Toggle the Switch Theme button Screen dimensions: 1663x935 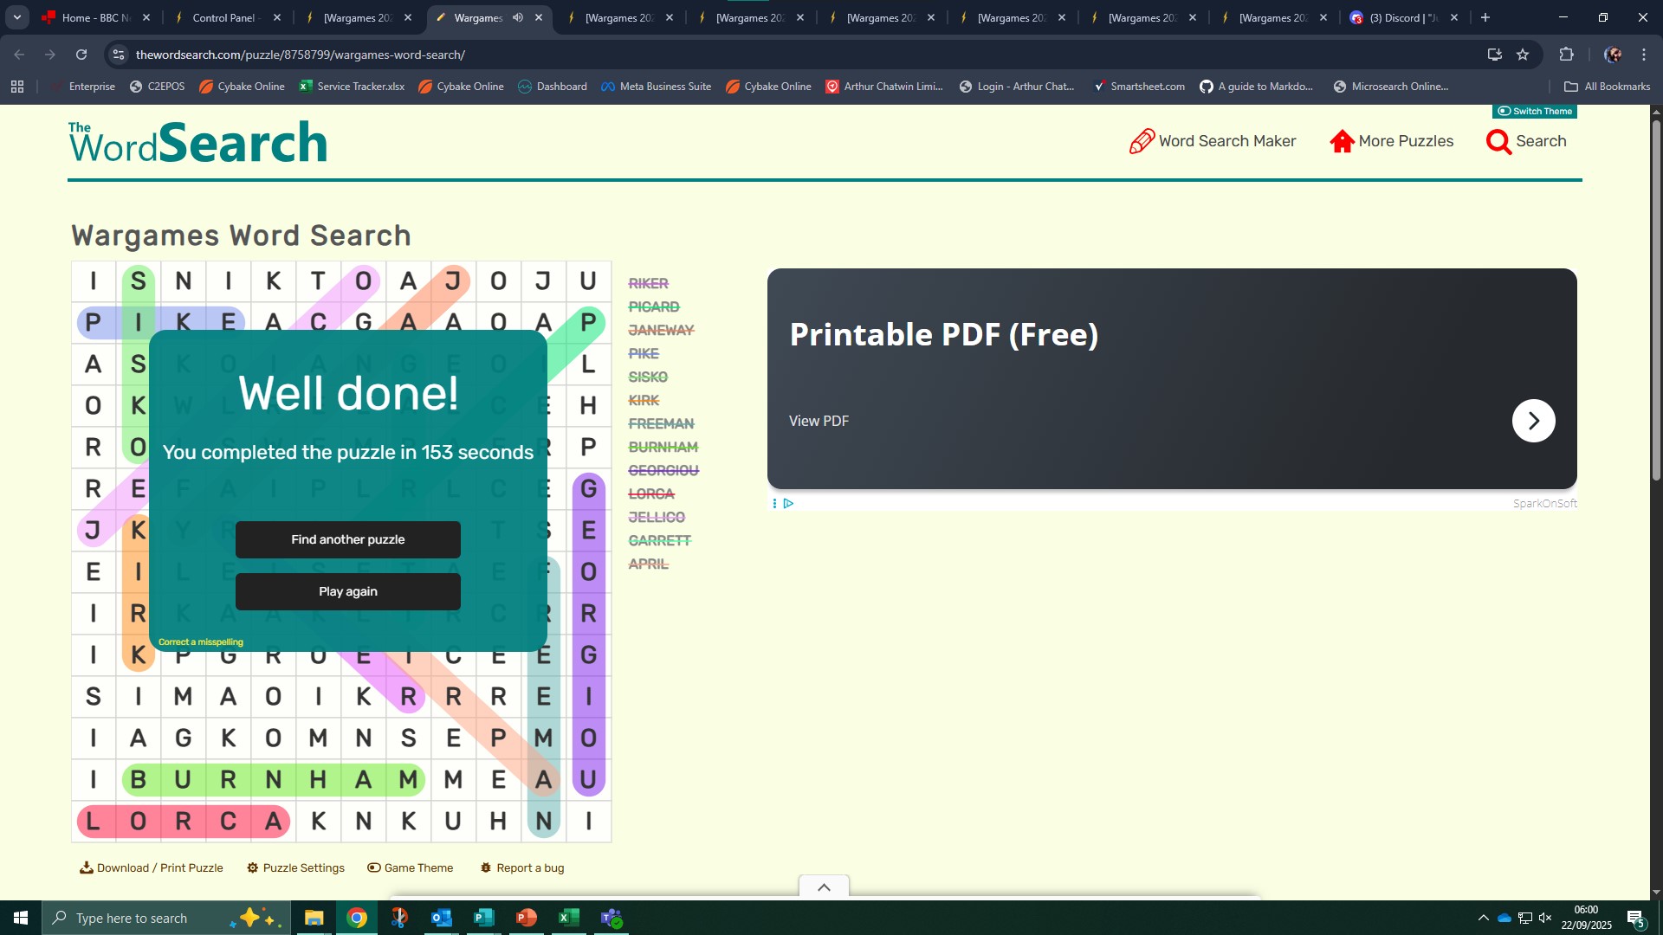point(1535,111)
